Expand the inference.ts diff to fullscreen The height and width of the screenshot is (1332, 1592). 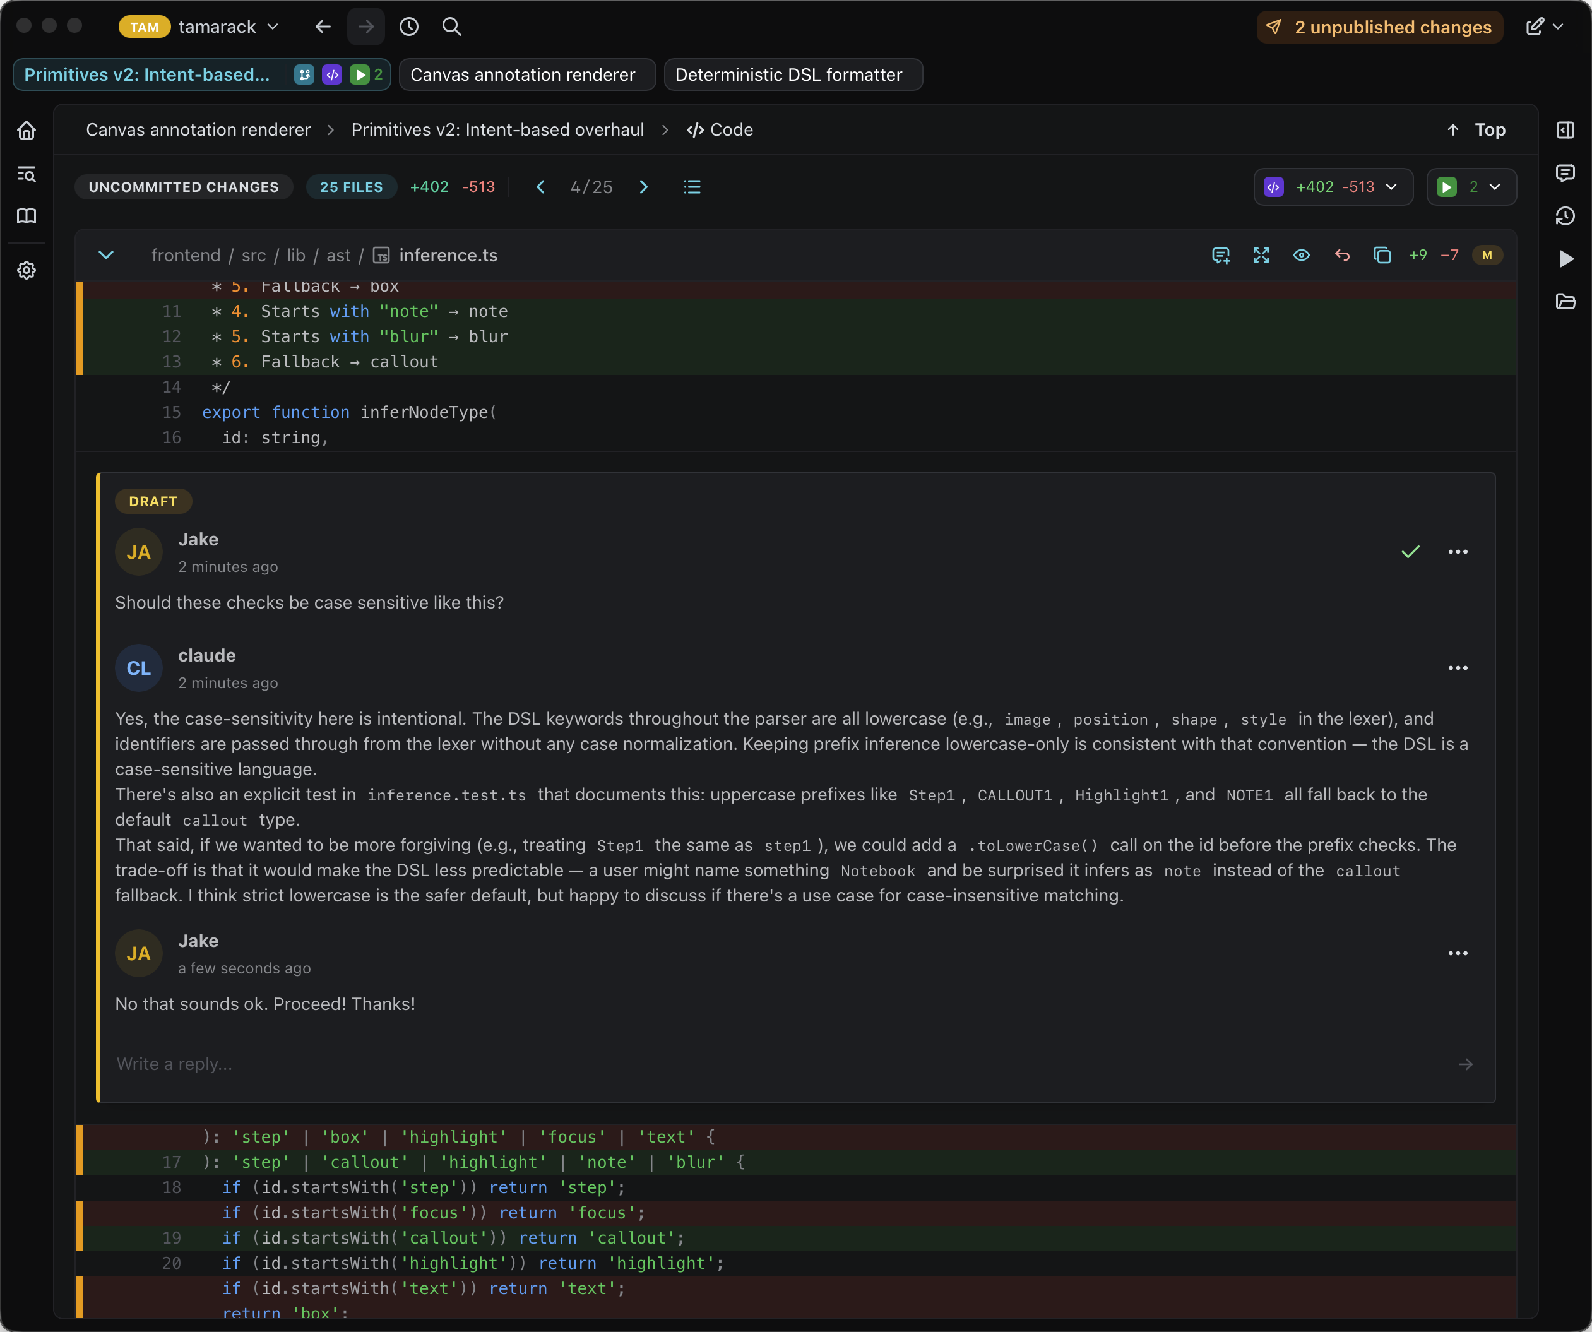point(1261,256)
